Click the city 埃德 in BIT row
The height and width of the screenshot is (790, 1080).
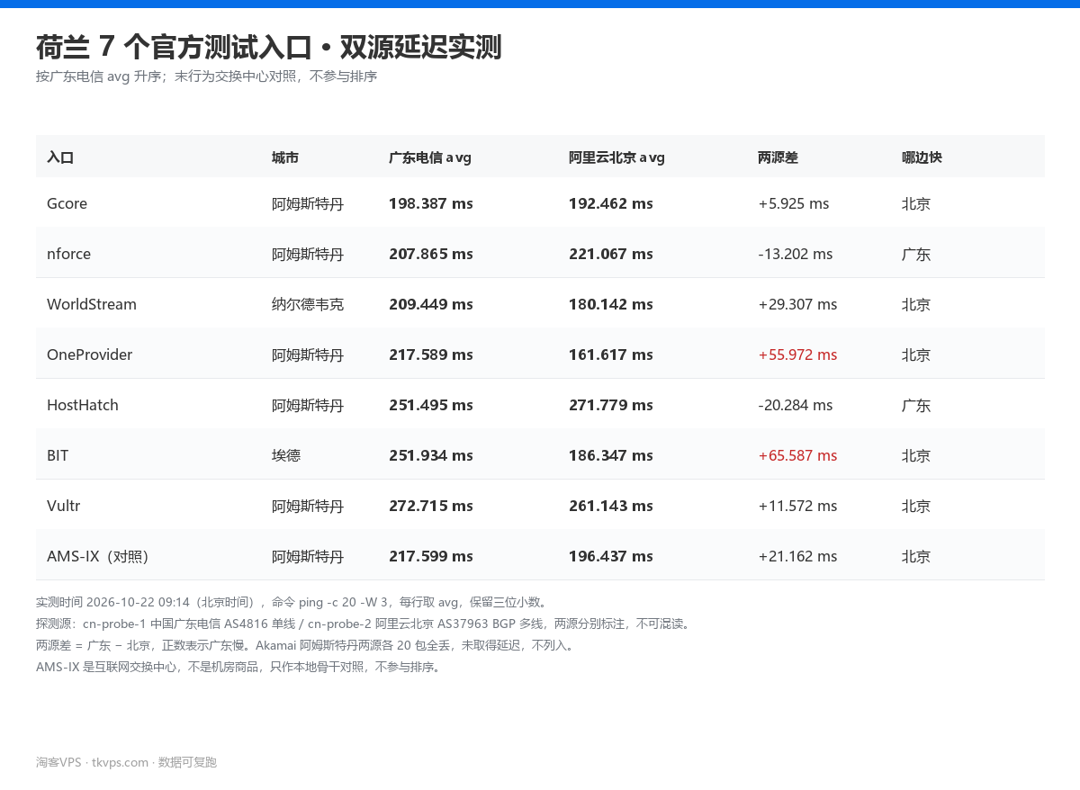(x=286, y=455)
